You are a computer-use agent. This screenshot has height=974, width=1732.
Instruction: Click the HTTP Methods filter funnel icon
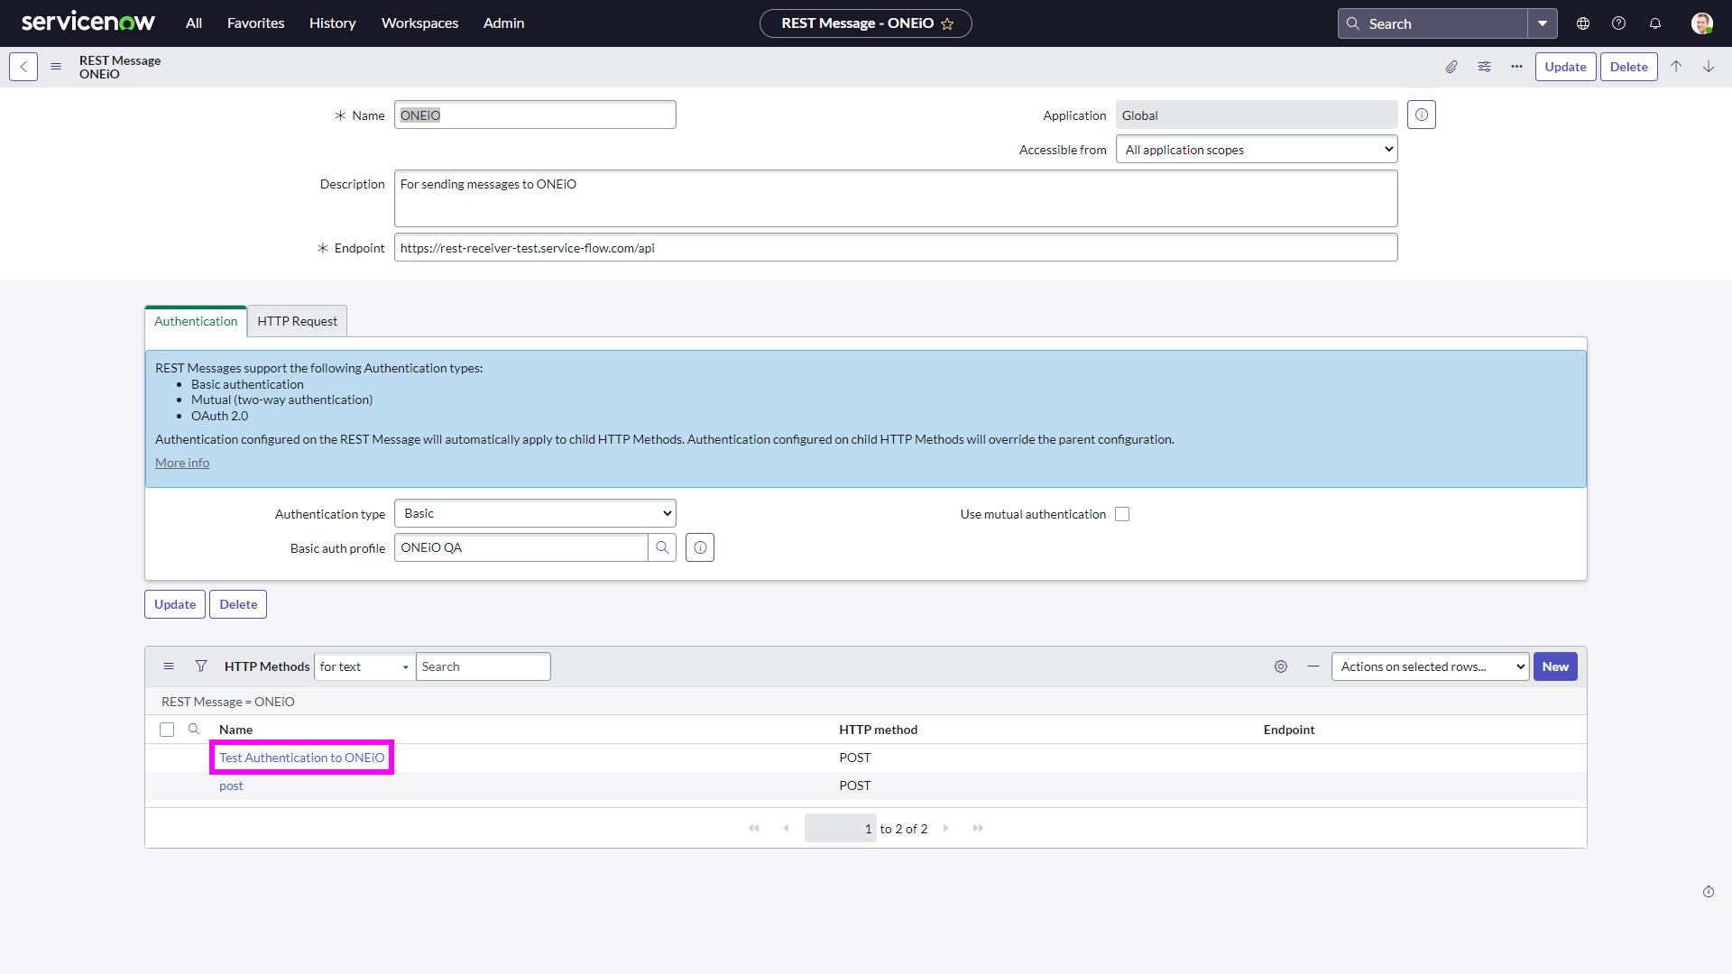coord(201,666)
